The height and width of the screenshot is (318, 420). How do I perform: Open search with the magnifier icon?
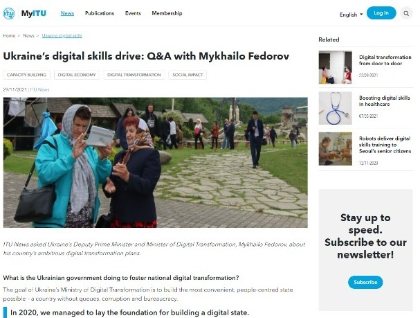[x=406, y=13]
